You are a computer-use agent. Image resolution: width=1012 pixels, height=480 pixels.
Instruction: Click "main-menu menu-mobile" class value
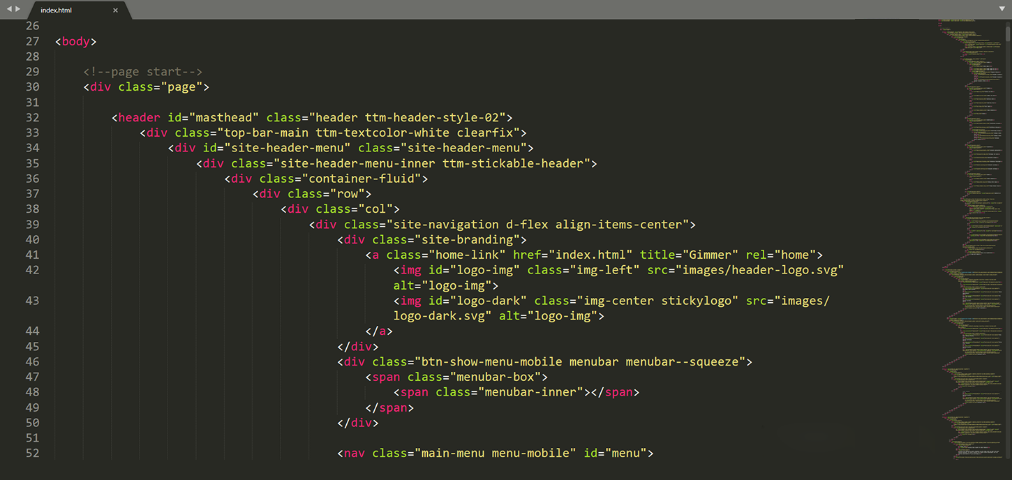[495, 453]
